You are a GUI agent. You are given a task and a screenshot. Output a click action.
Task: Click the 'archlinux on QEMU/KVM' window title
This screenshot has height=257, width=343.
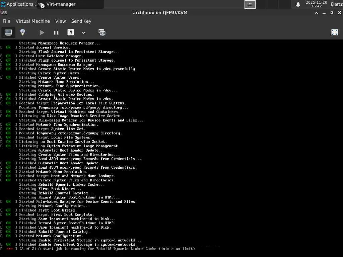[x=160, y=12]
